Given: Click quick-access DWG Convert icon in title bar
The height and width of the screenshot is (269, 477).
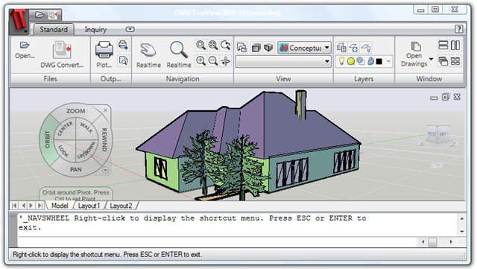Looking at the screenshot, I should click(x=53, y=15).
